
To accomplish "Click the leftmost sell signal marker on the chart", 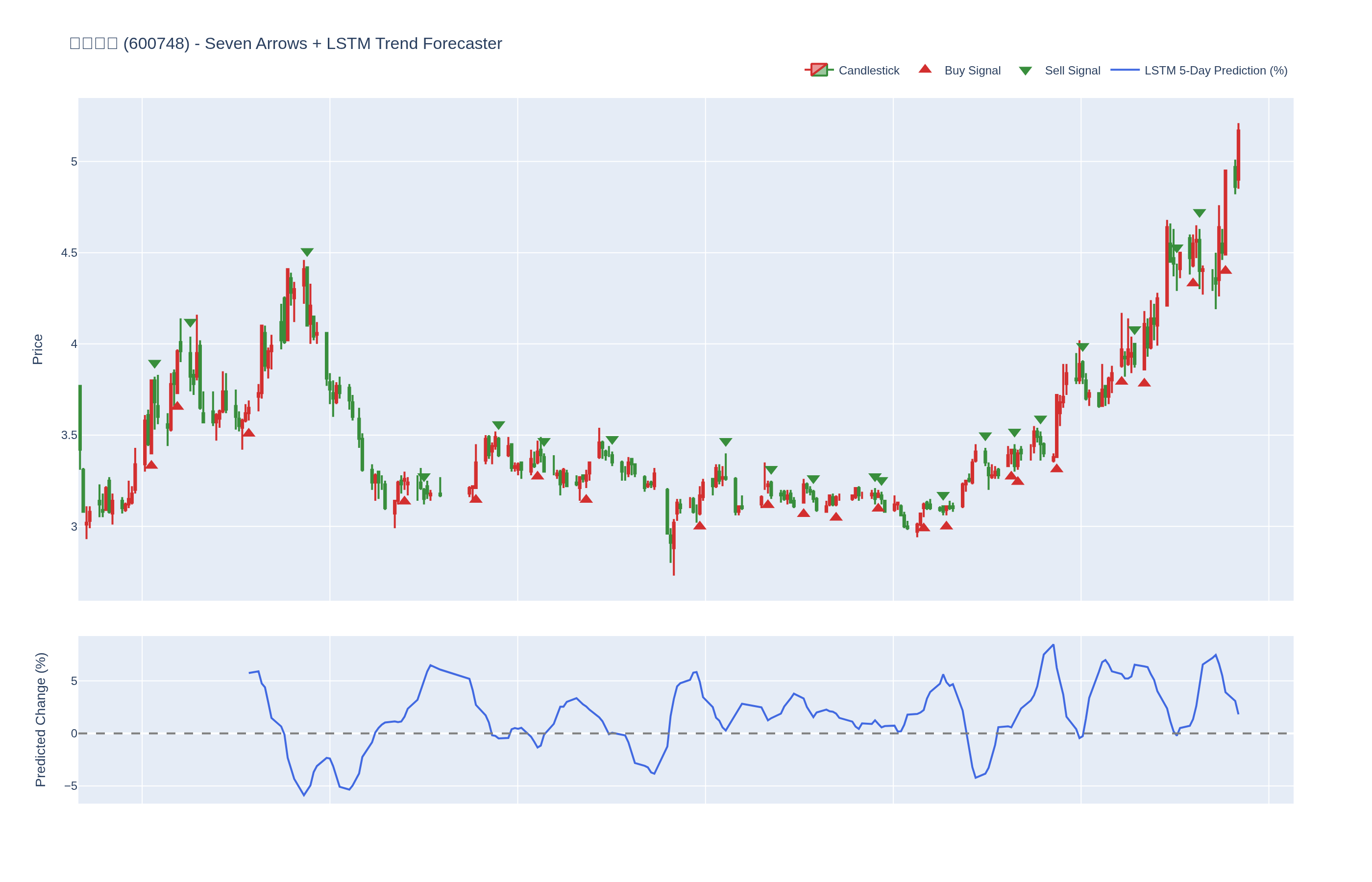I will tap(155, 364).
